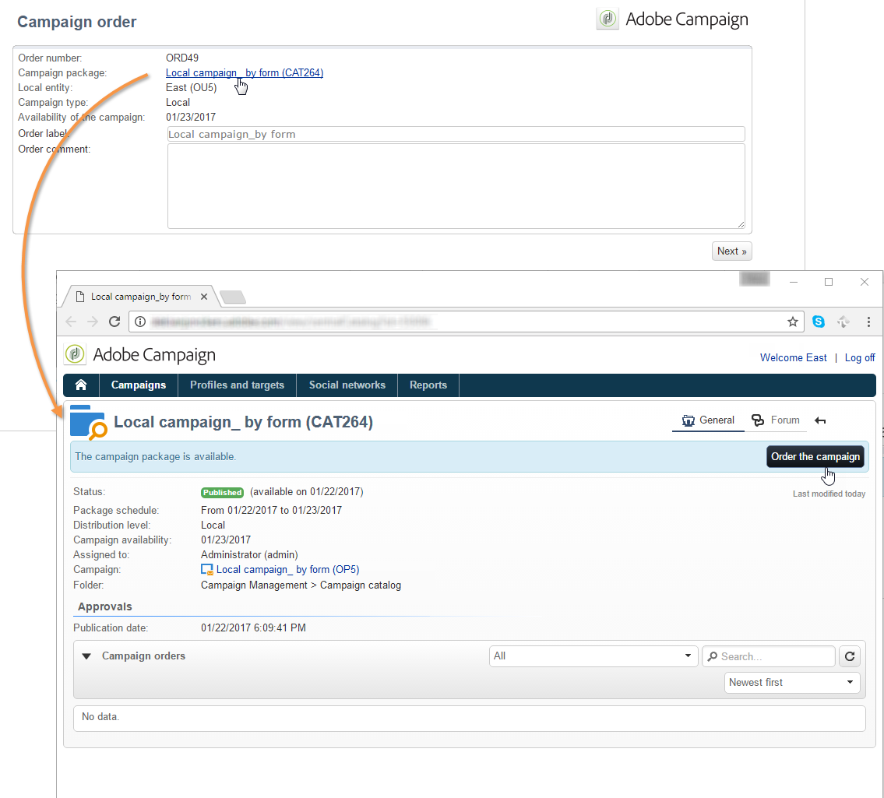Click the gray extension icon beside Skype
The width and height of the screenshot is (884, 798).
pos(843,322)
